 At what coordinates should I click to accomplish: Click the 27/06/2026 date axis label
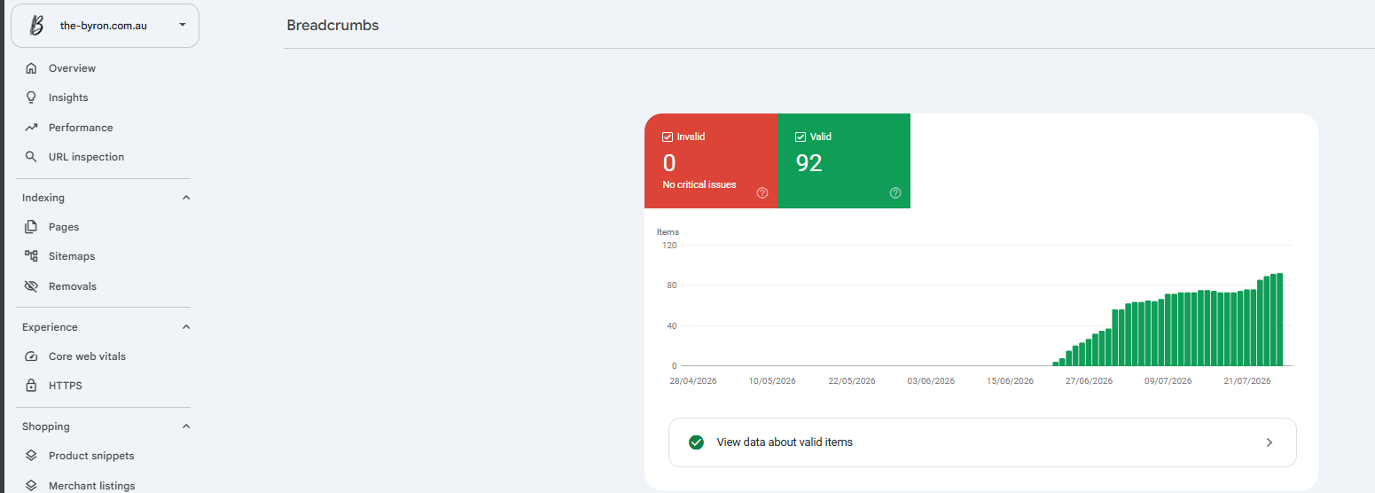click(x=1089, y=381)
